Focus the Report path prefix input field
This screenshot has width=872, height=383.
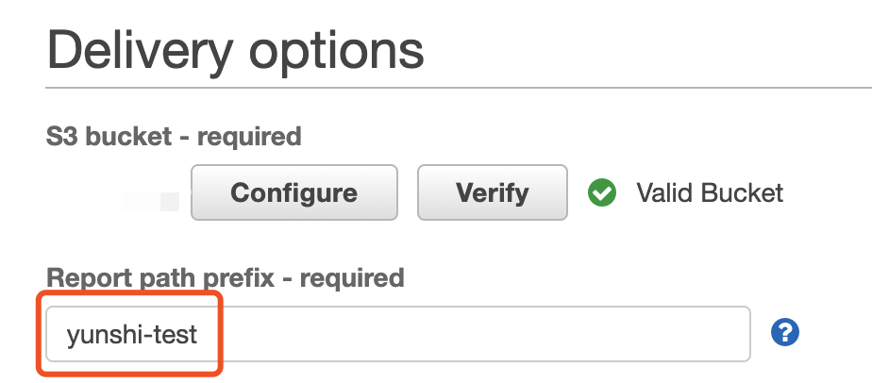pos(398,334)
